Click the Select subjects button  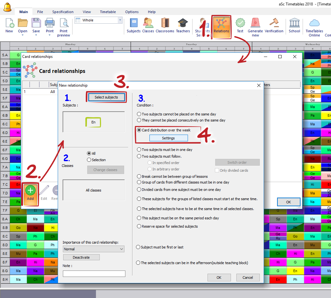(106, 97)
